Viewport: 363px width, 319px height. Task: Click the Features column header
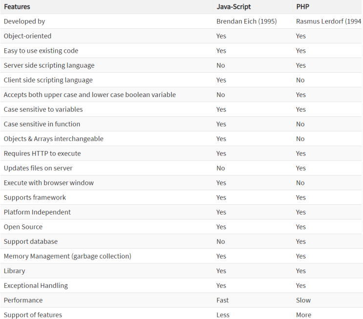coord(17,7)
